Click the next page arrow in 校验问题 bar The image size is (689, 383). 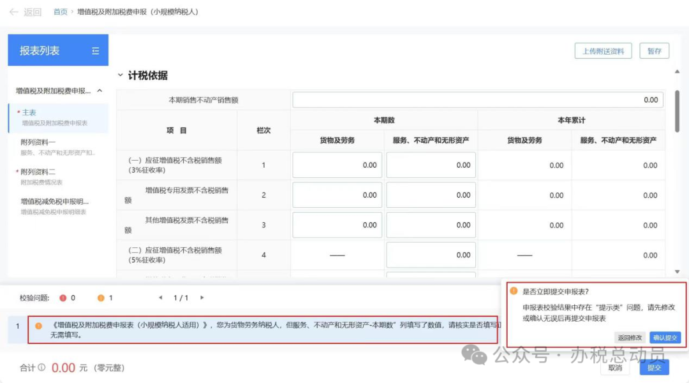tap(202, 297)
